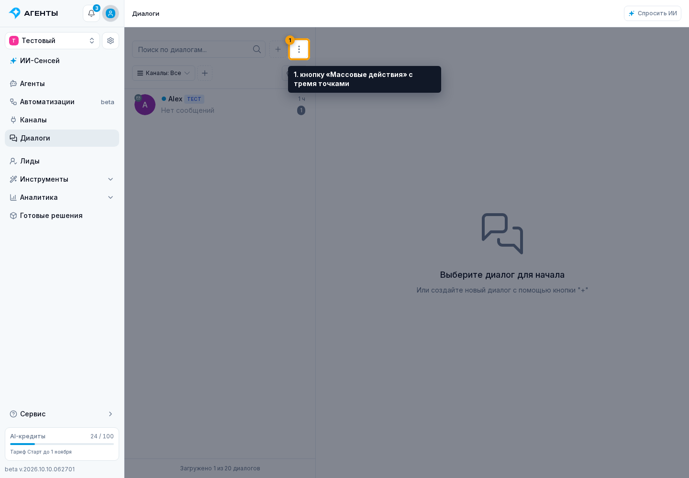The image size is (689, 478).
Task: Open the user profile avatar icon
Action: coord(111,13)
